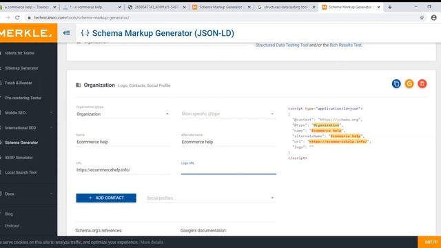Collapse the sidebar with the arrow menu icon
Image resolution: width=441 pixels, height=248 pixels.
[67, 33]
